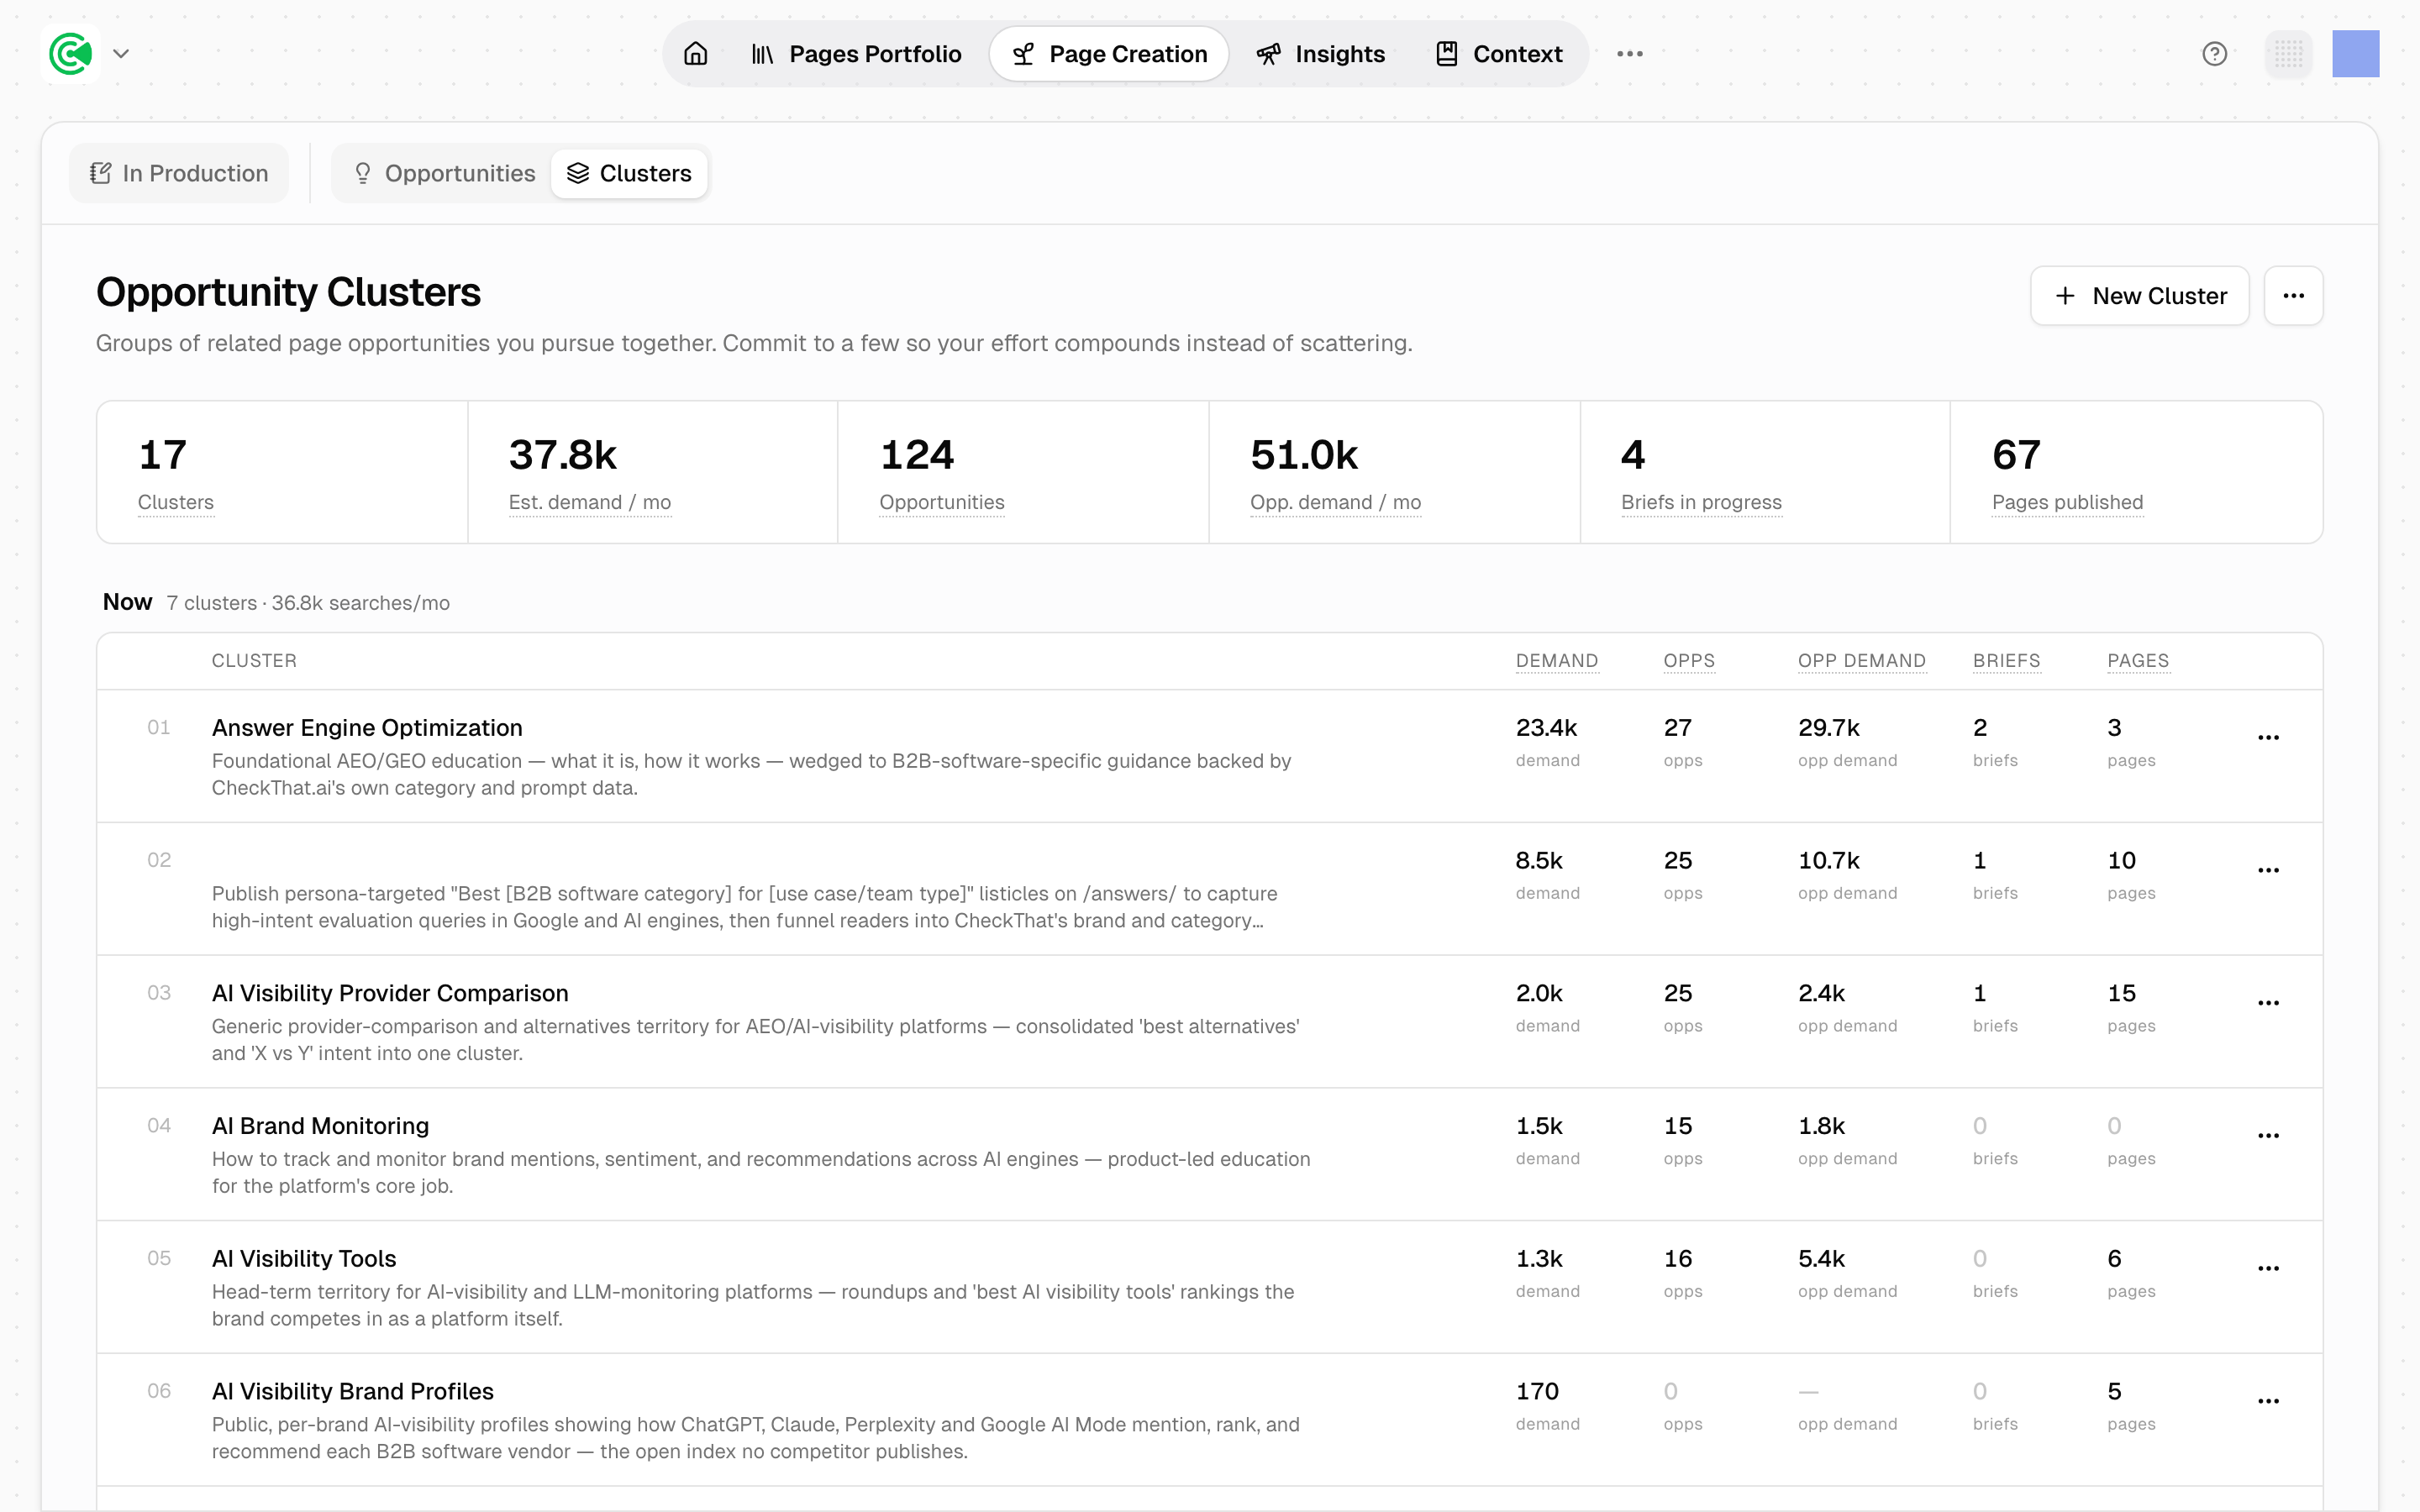The width and height of the screenshot is (2420, 1512).
Task: Switch to In Production view
Action: 179,173
